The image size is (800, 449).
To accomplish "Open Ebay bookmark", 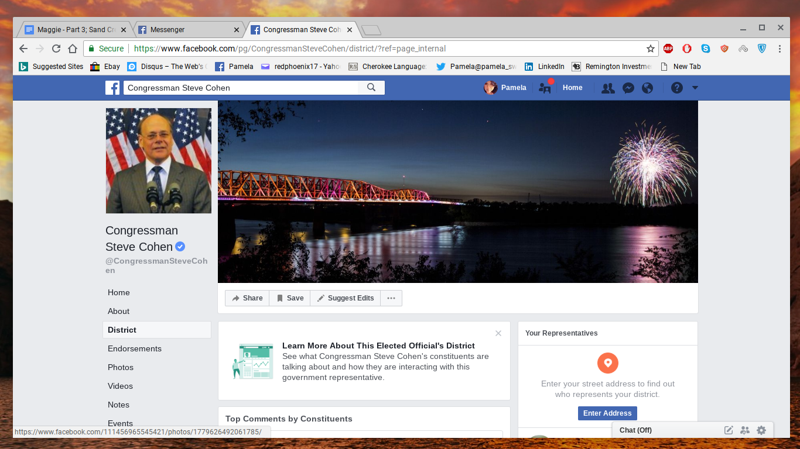I will pos(105,67).
